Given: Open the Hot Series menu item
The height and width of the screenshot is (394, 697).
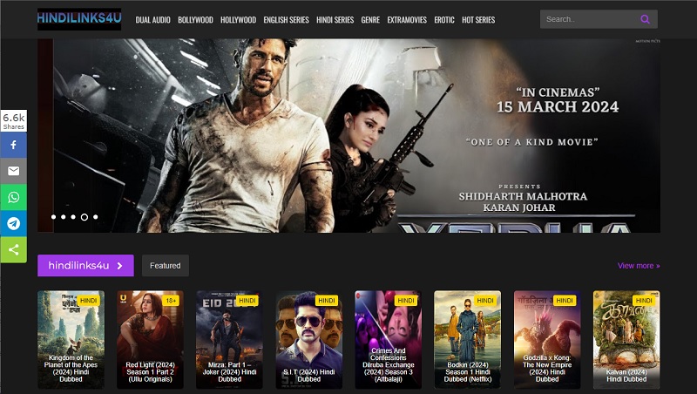Looking at the screenshot, I should (x=478, y=20).
